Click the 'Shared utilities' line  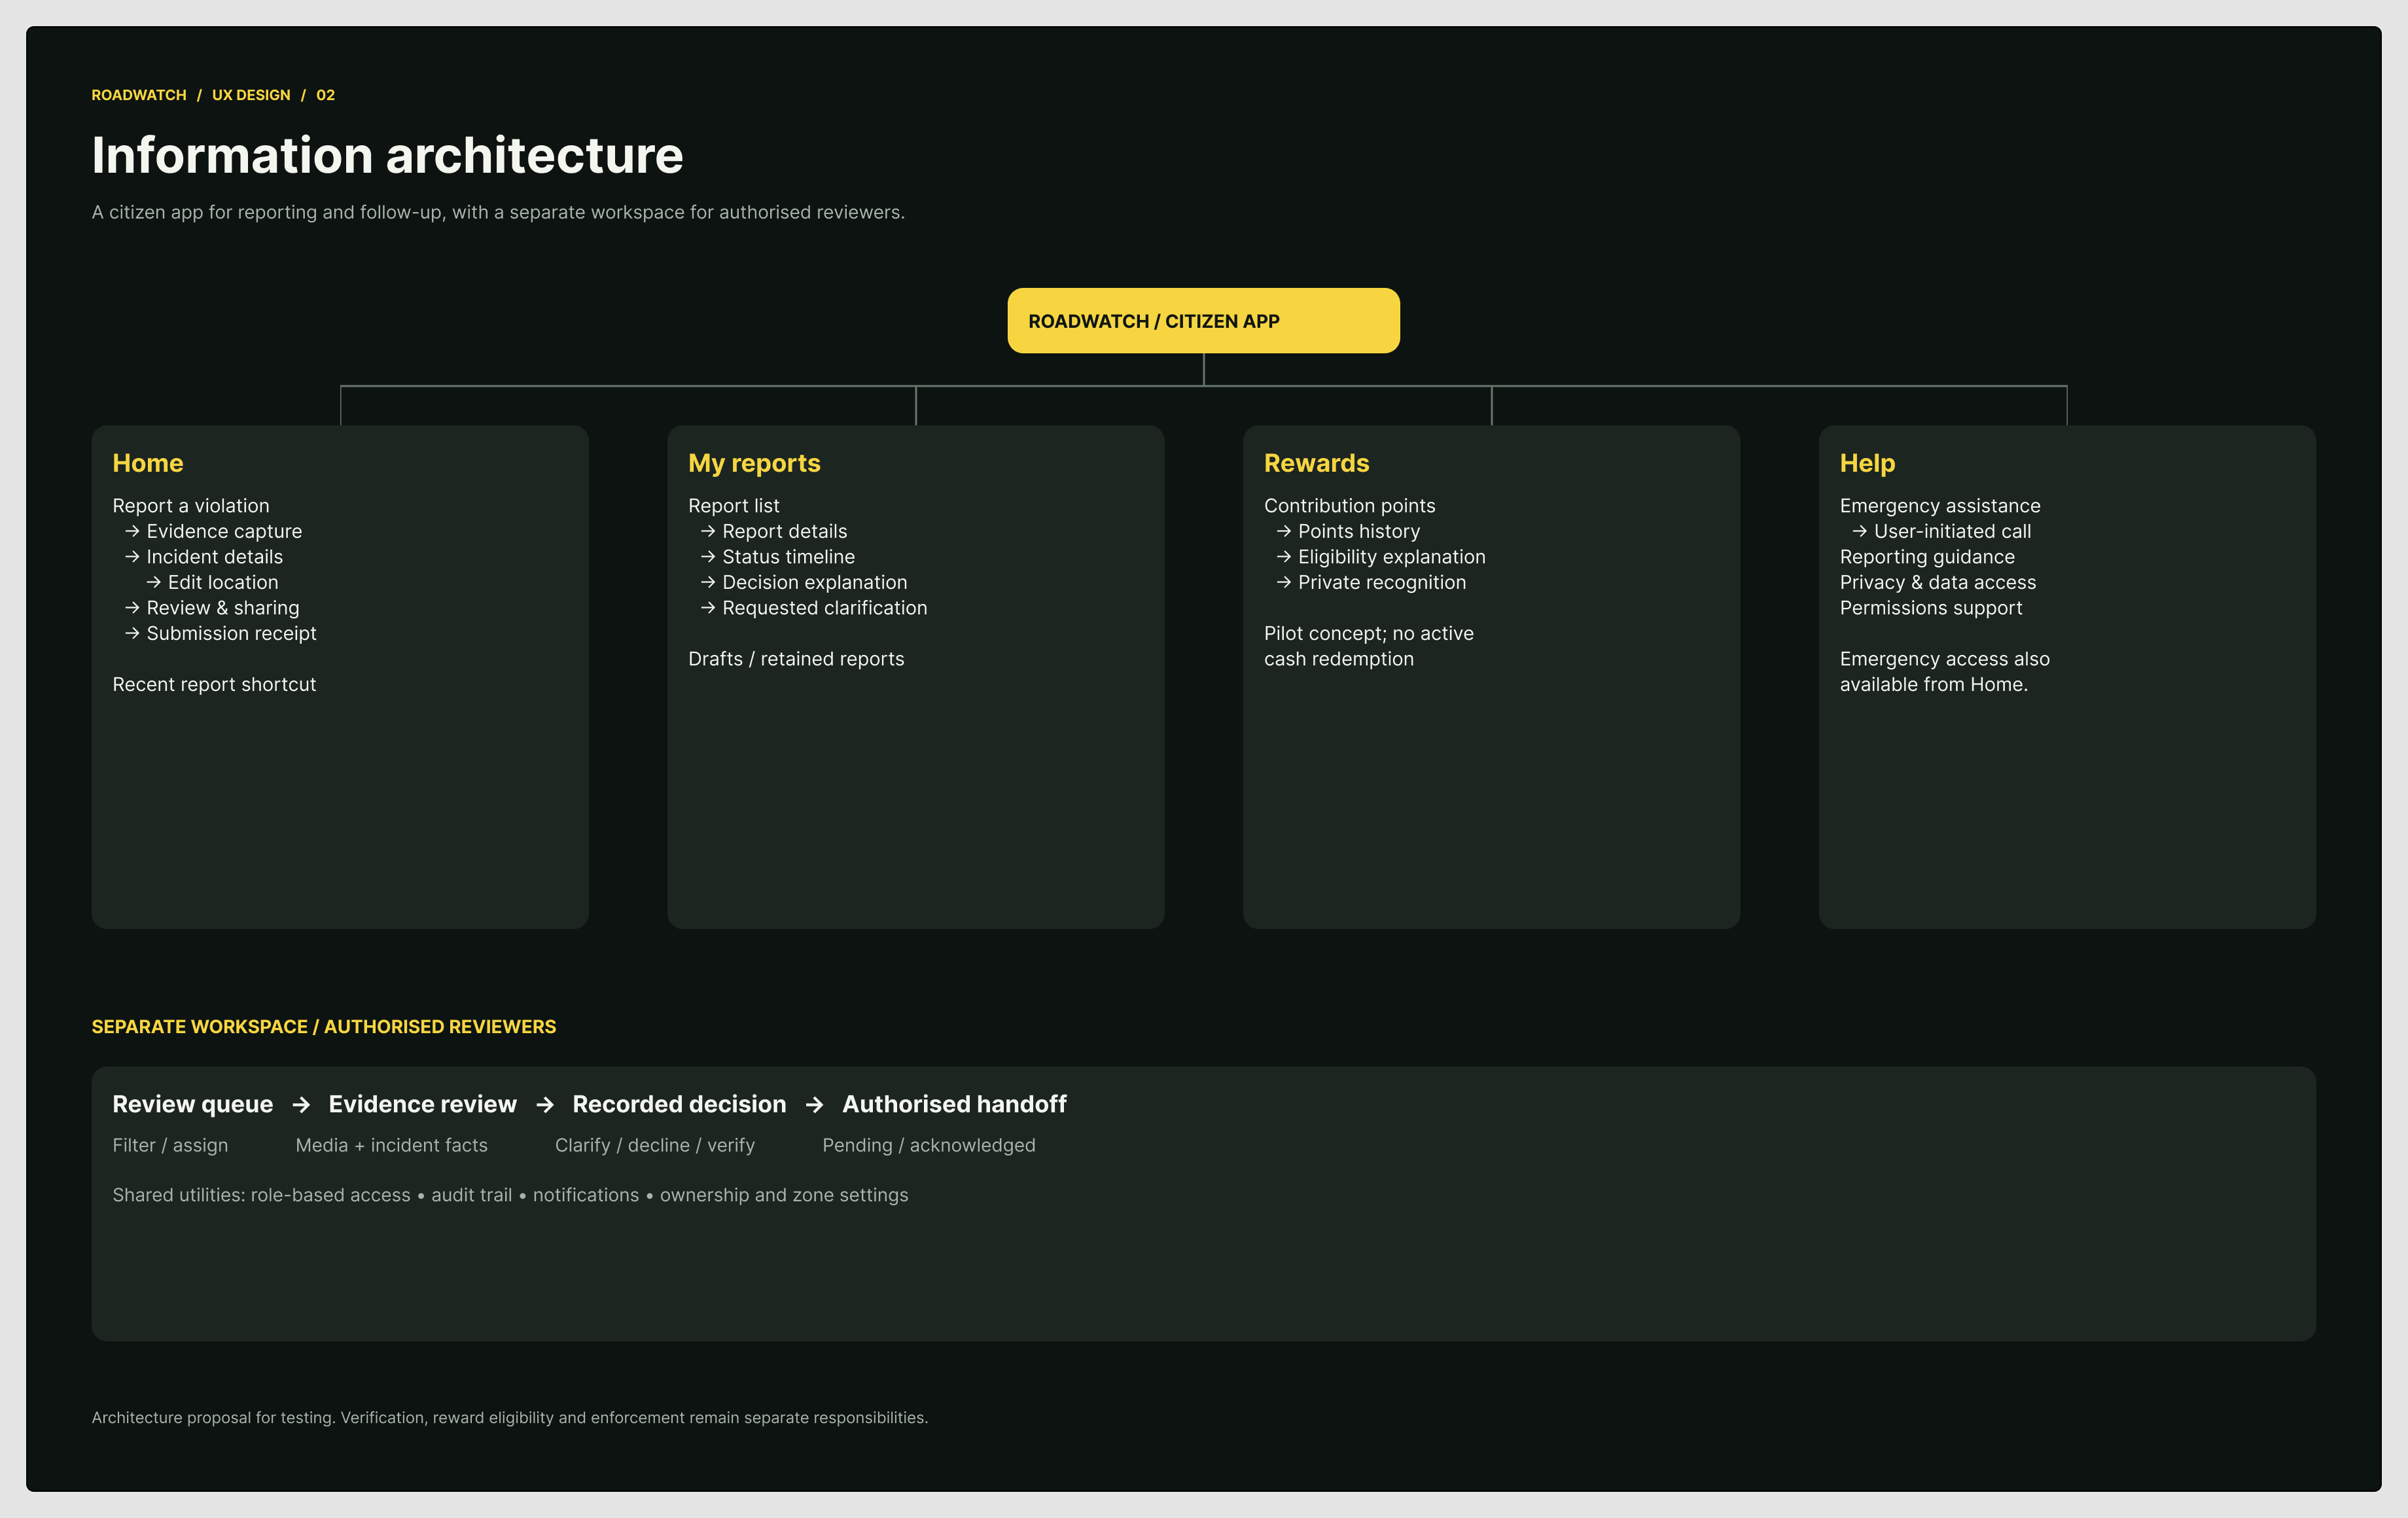[510, 1195]
